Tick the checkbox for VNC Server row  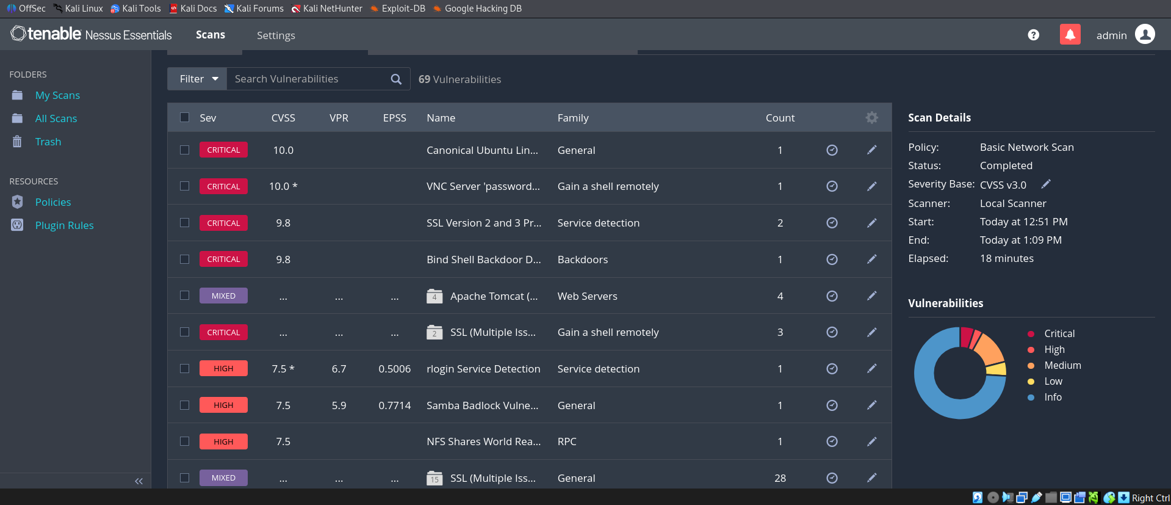(x=184, y=186)
